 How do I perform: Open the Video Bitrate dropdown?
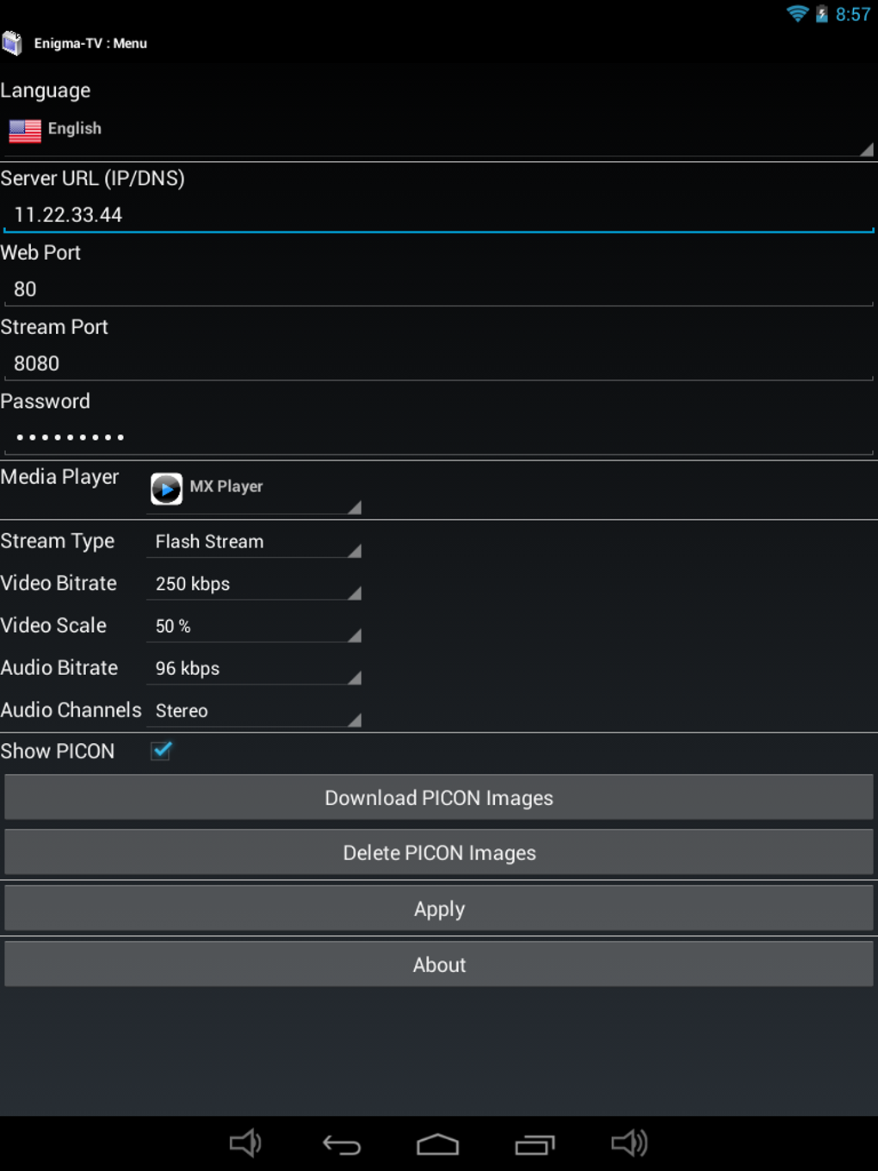(x=254, y=585)
